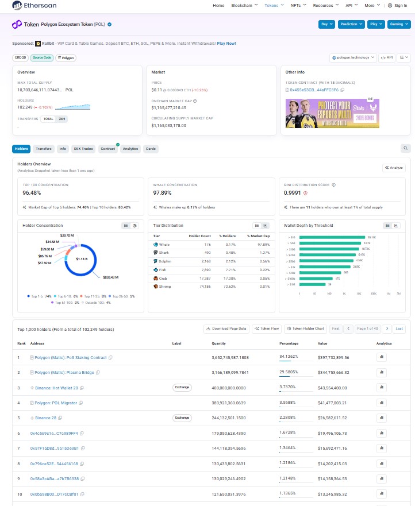Screen dimensions: 415x506
Task: Expand the Resources menu
Action: point(325,6)
